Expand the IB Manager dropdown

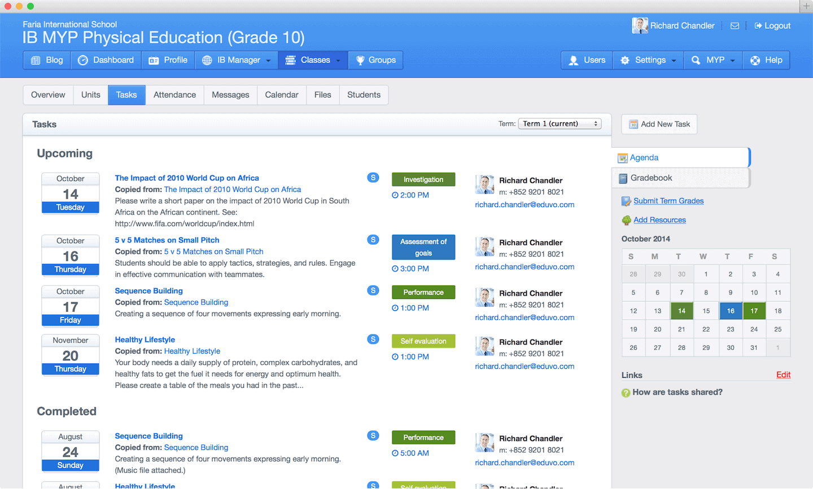237,60
